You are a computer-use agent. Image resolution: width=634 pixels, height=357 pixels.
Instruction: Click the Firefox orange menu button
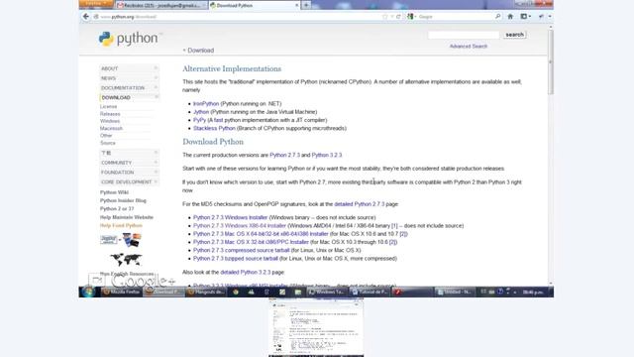pyautogui.click(x=96, y=4)
